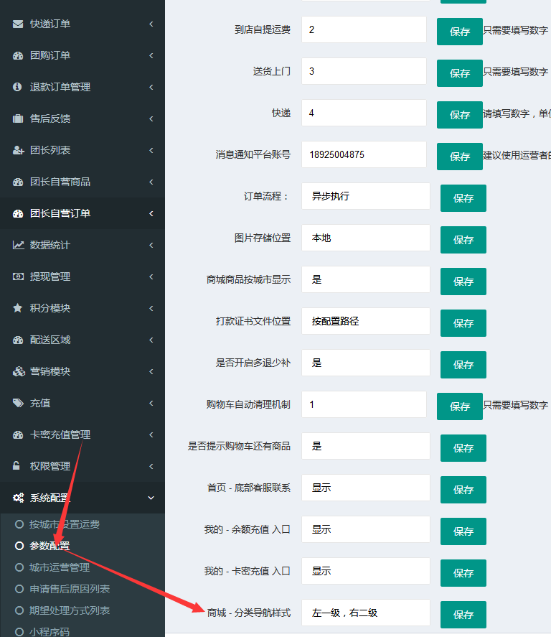Screen dimensions: 551x637
Task: Click the briefcase icon beside 售后反馈
Action: point(18,118)
